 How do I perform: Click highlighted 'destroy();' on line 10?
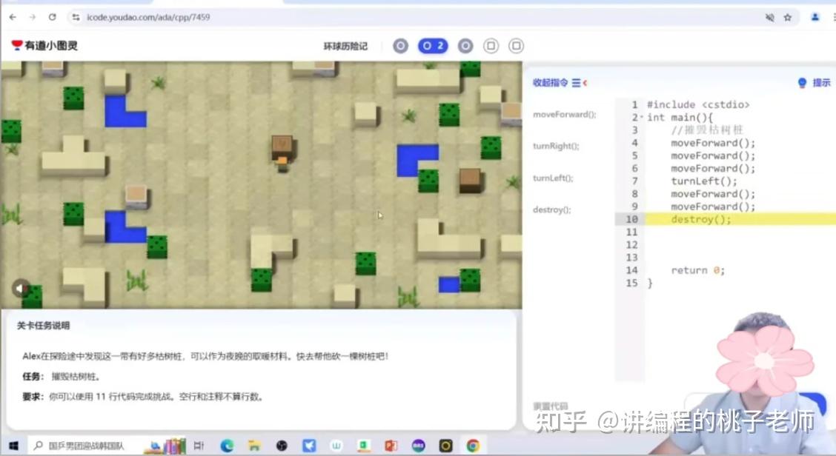point(701,219)
